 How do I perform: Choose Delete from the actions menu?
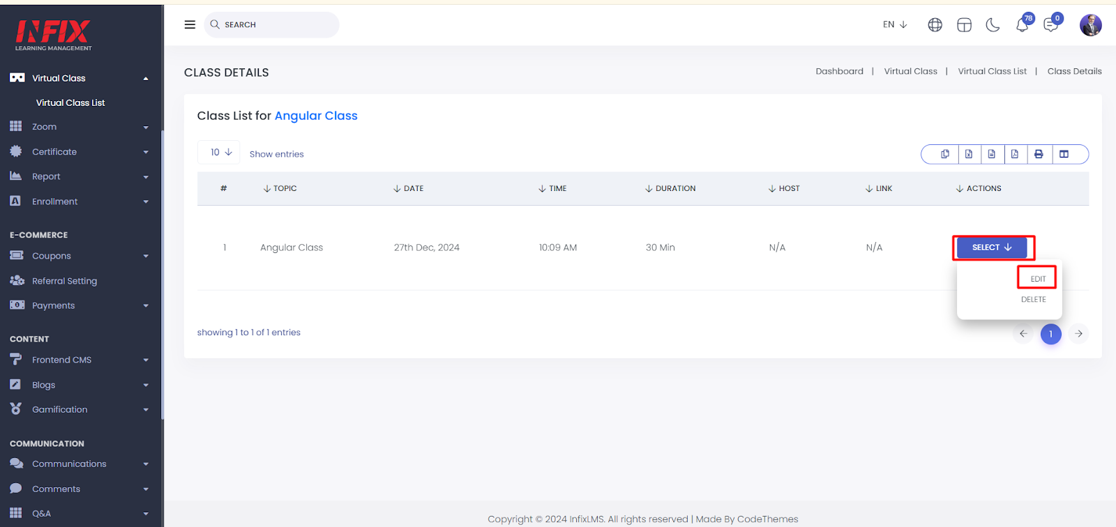tap(1033, 300)
